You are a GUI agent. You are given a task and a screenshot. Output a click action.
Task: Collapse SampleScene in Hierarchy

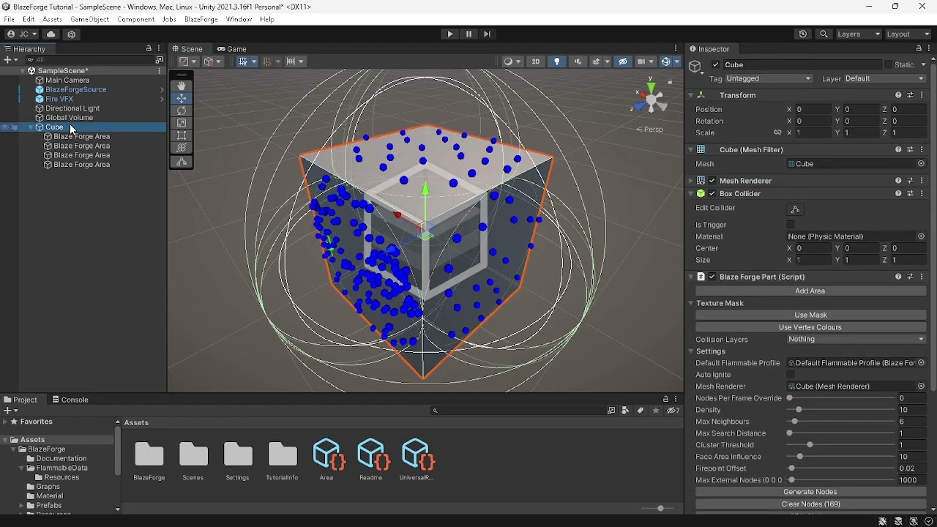pyautogui.click(x=22, y=71)
